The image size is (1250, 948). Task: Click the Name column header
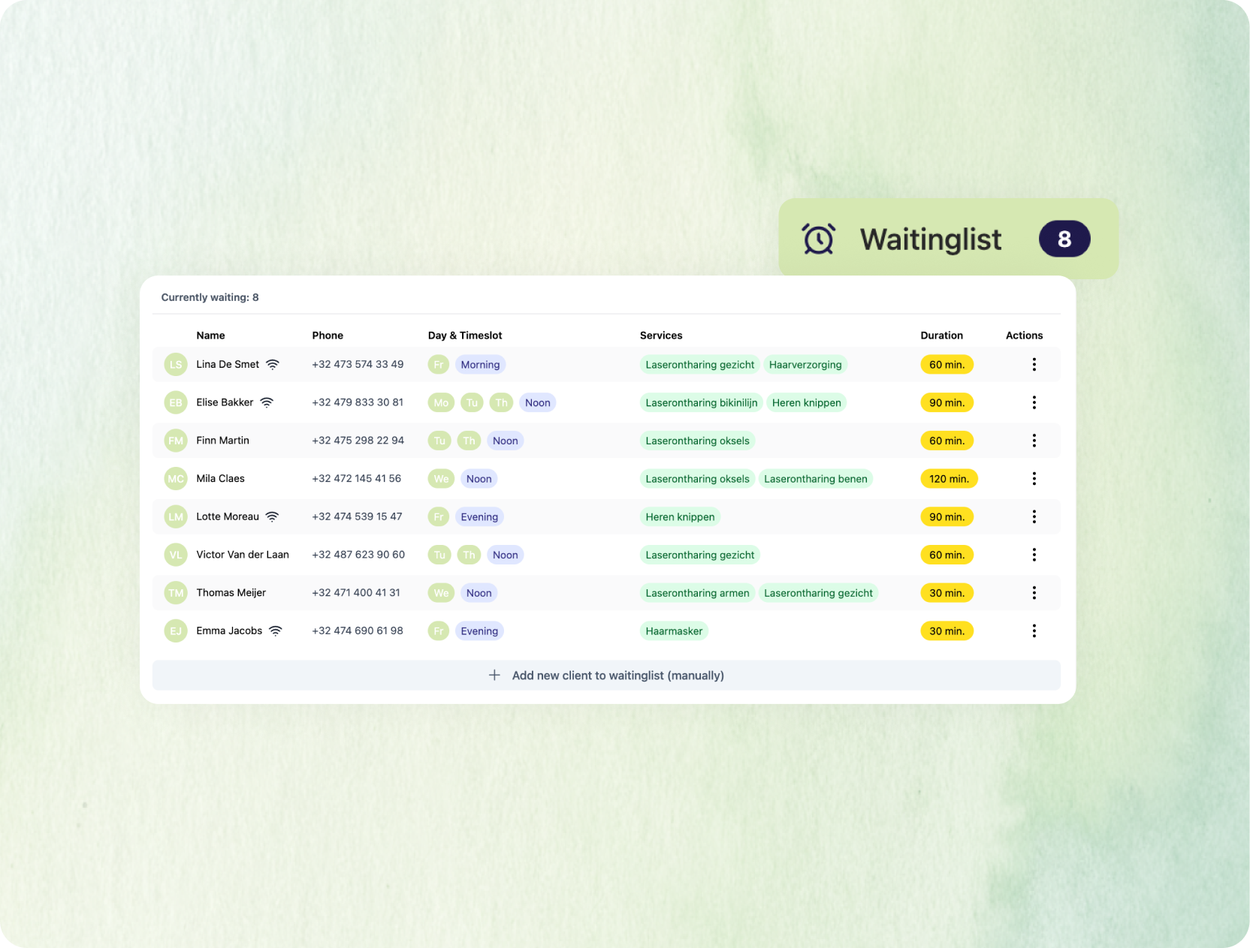click(210, 336)
